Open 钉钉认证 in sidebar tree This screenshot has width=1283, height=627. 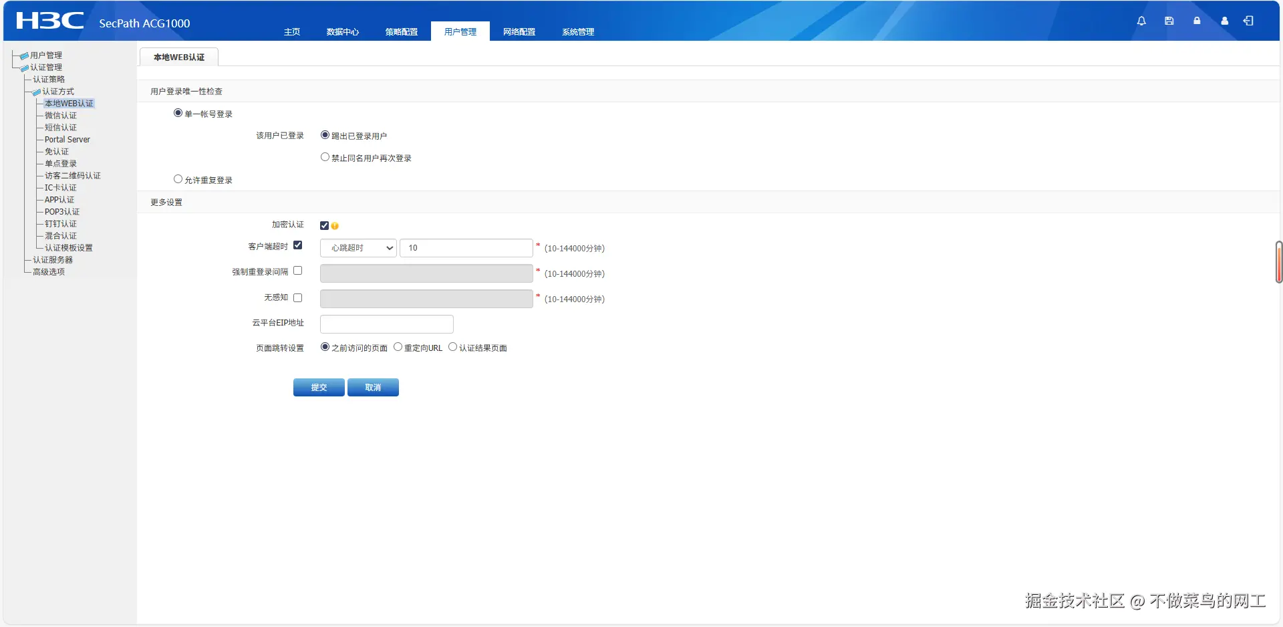[61, 224]
